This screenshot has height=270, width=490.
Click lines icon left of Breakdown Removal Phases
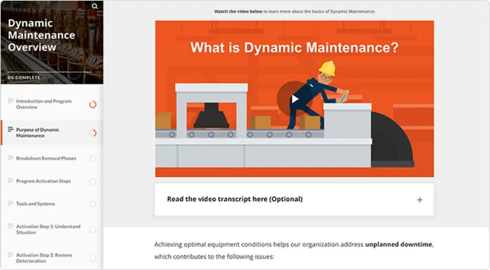10,157
